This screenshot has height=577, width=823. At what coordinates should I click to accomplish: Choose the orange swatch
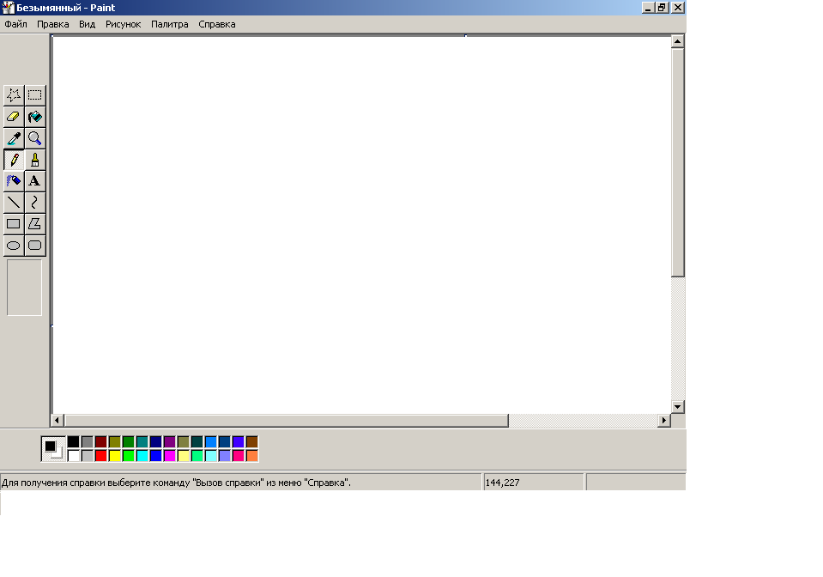(x=252, y=456)
